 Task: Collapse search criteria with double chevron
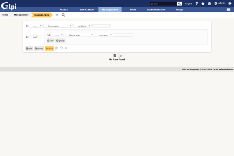coord(66,48)
